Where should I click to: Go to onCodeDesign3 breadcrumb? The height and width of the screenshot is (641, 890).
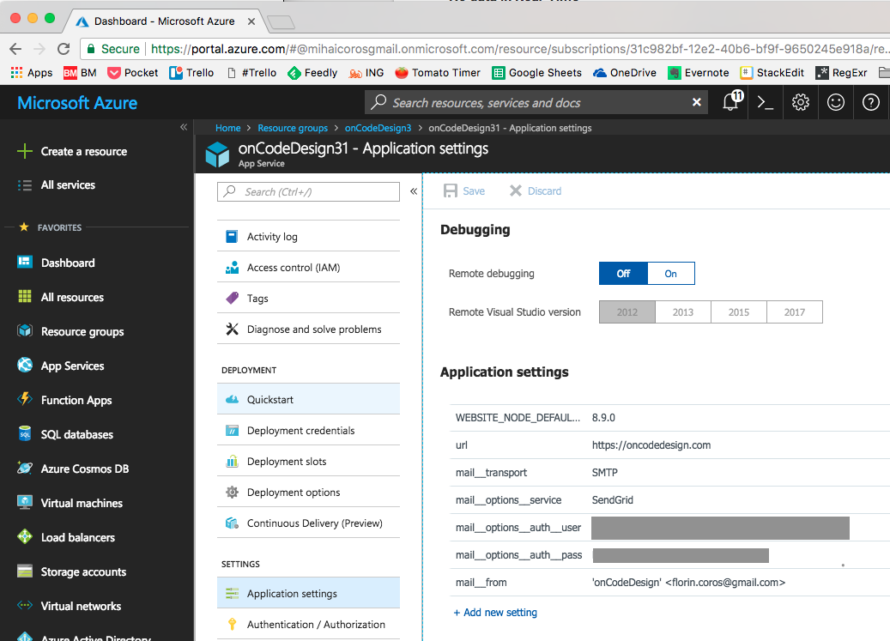pos(378,128)
